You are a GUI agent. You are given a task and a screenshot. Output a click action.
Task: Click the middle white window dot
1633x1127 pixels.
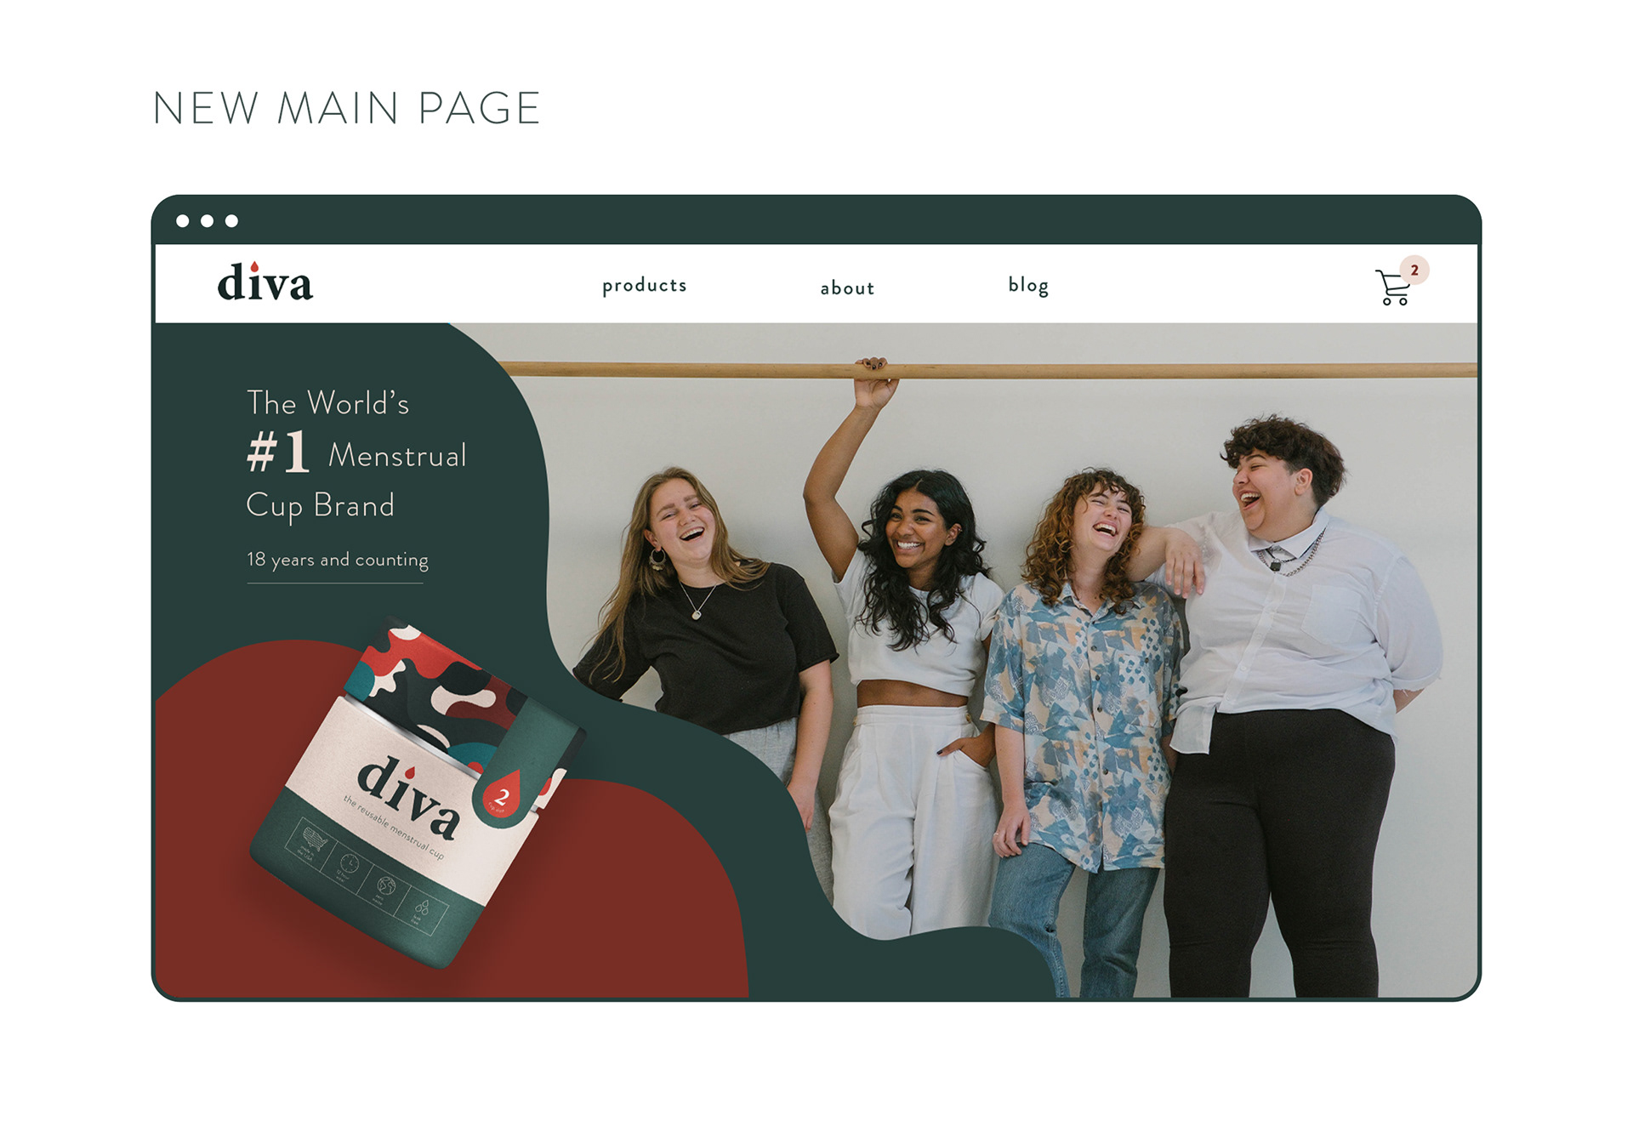[x=207, y=221]
